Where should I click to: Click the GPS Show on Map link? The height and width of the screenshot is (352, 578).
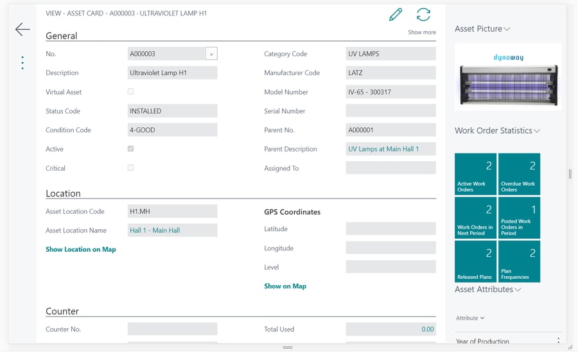(x=285, y=286)
